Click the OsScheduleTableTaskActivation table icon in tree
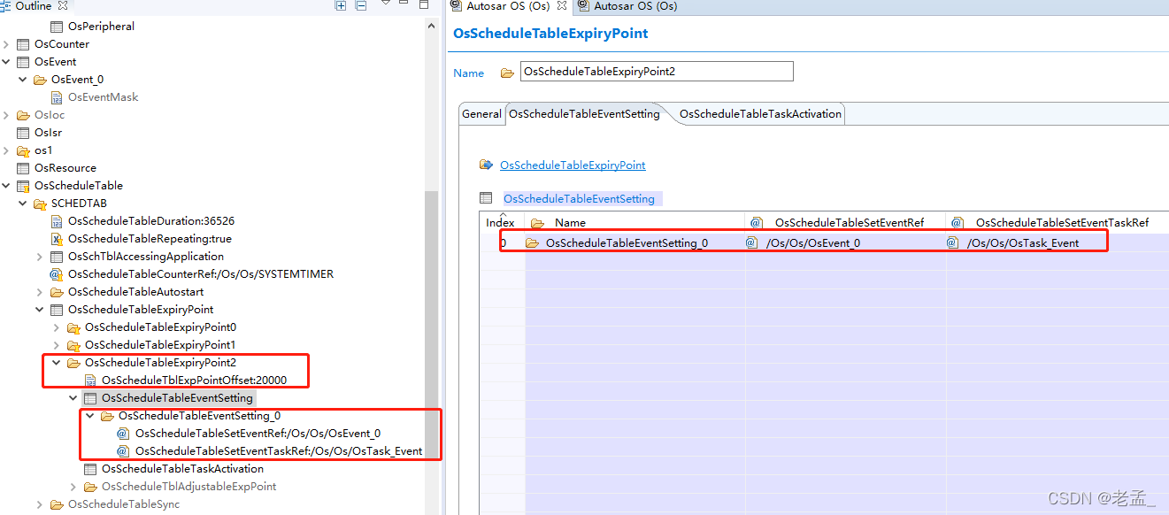This screenshot has width=1169, height=515. point(91,469)
